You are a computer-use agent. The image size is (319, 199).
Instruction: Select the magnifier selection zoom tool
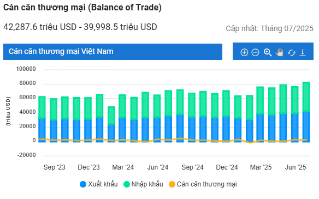[x=268, y=52]
